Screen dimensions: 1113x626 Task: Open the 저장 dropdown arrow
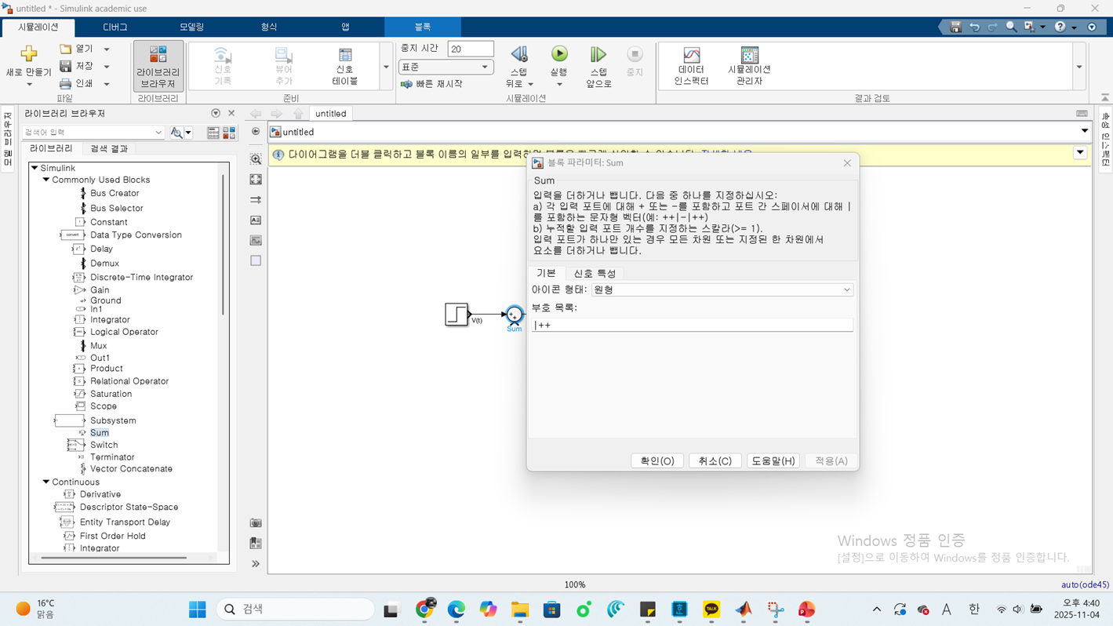click(x=107, y=67)
